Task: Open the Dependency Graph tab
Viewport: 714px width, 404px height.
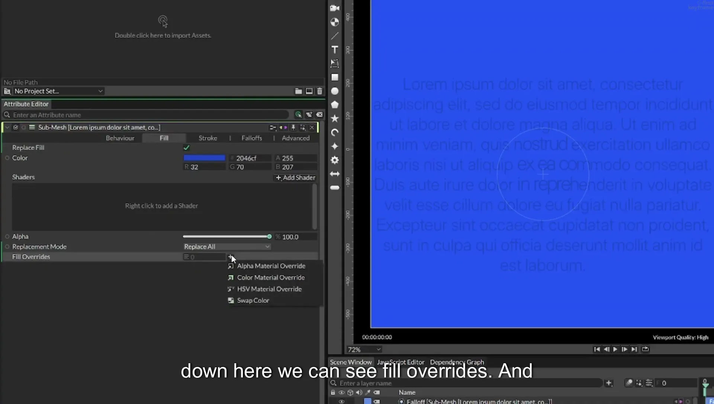Action: pos(457,362)
